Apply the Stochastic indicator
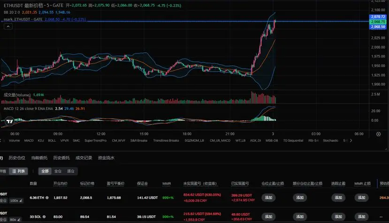This screenshot has height=223, width=389. coord(331,140)
